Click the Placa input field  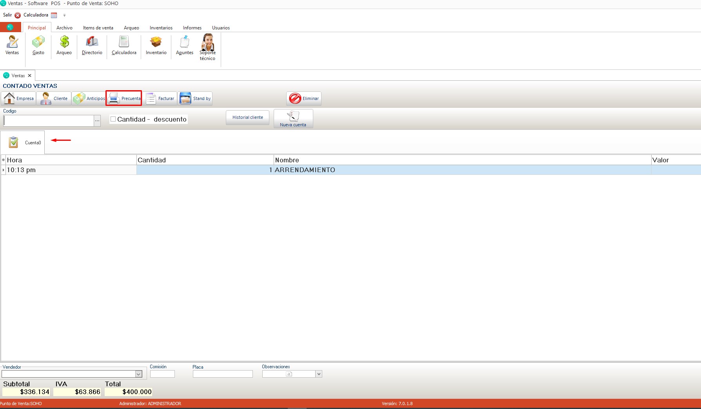point(223,374)
